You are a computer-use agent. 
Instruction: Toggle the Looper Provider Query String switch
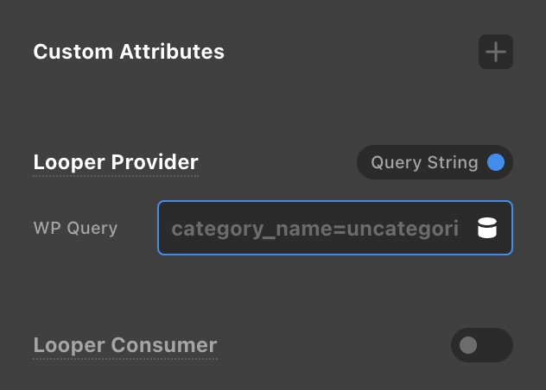pyautogui.click(x=435, y=162)
